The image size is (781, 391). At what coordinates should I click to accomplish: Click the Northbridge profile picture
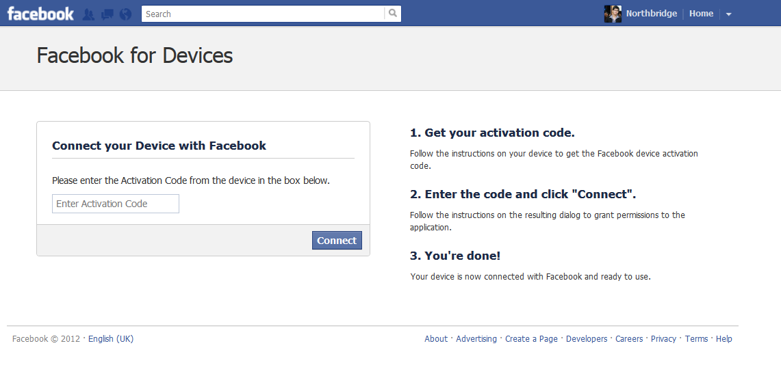pyautogui.click(x=613, y=14)
